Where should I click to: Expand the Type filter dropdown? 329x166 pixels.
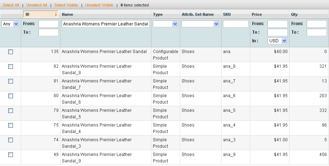click(165, 24)
